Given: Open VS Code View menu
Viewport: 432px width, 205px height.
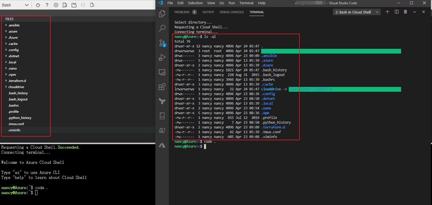Looking at the screenshot, I should [x=211, y=3].
